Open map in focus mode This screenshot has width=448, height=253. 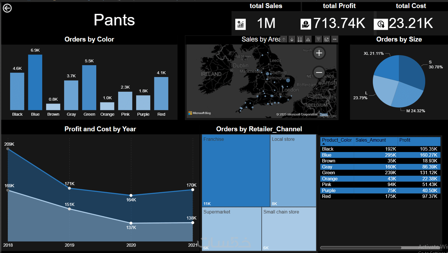point(327,39)
